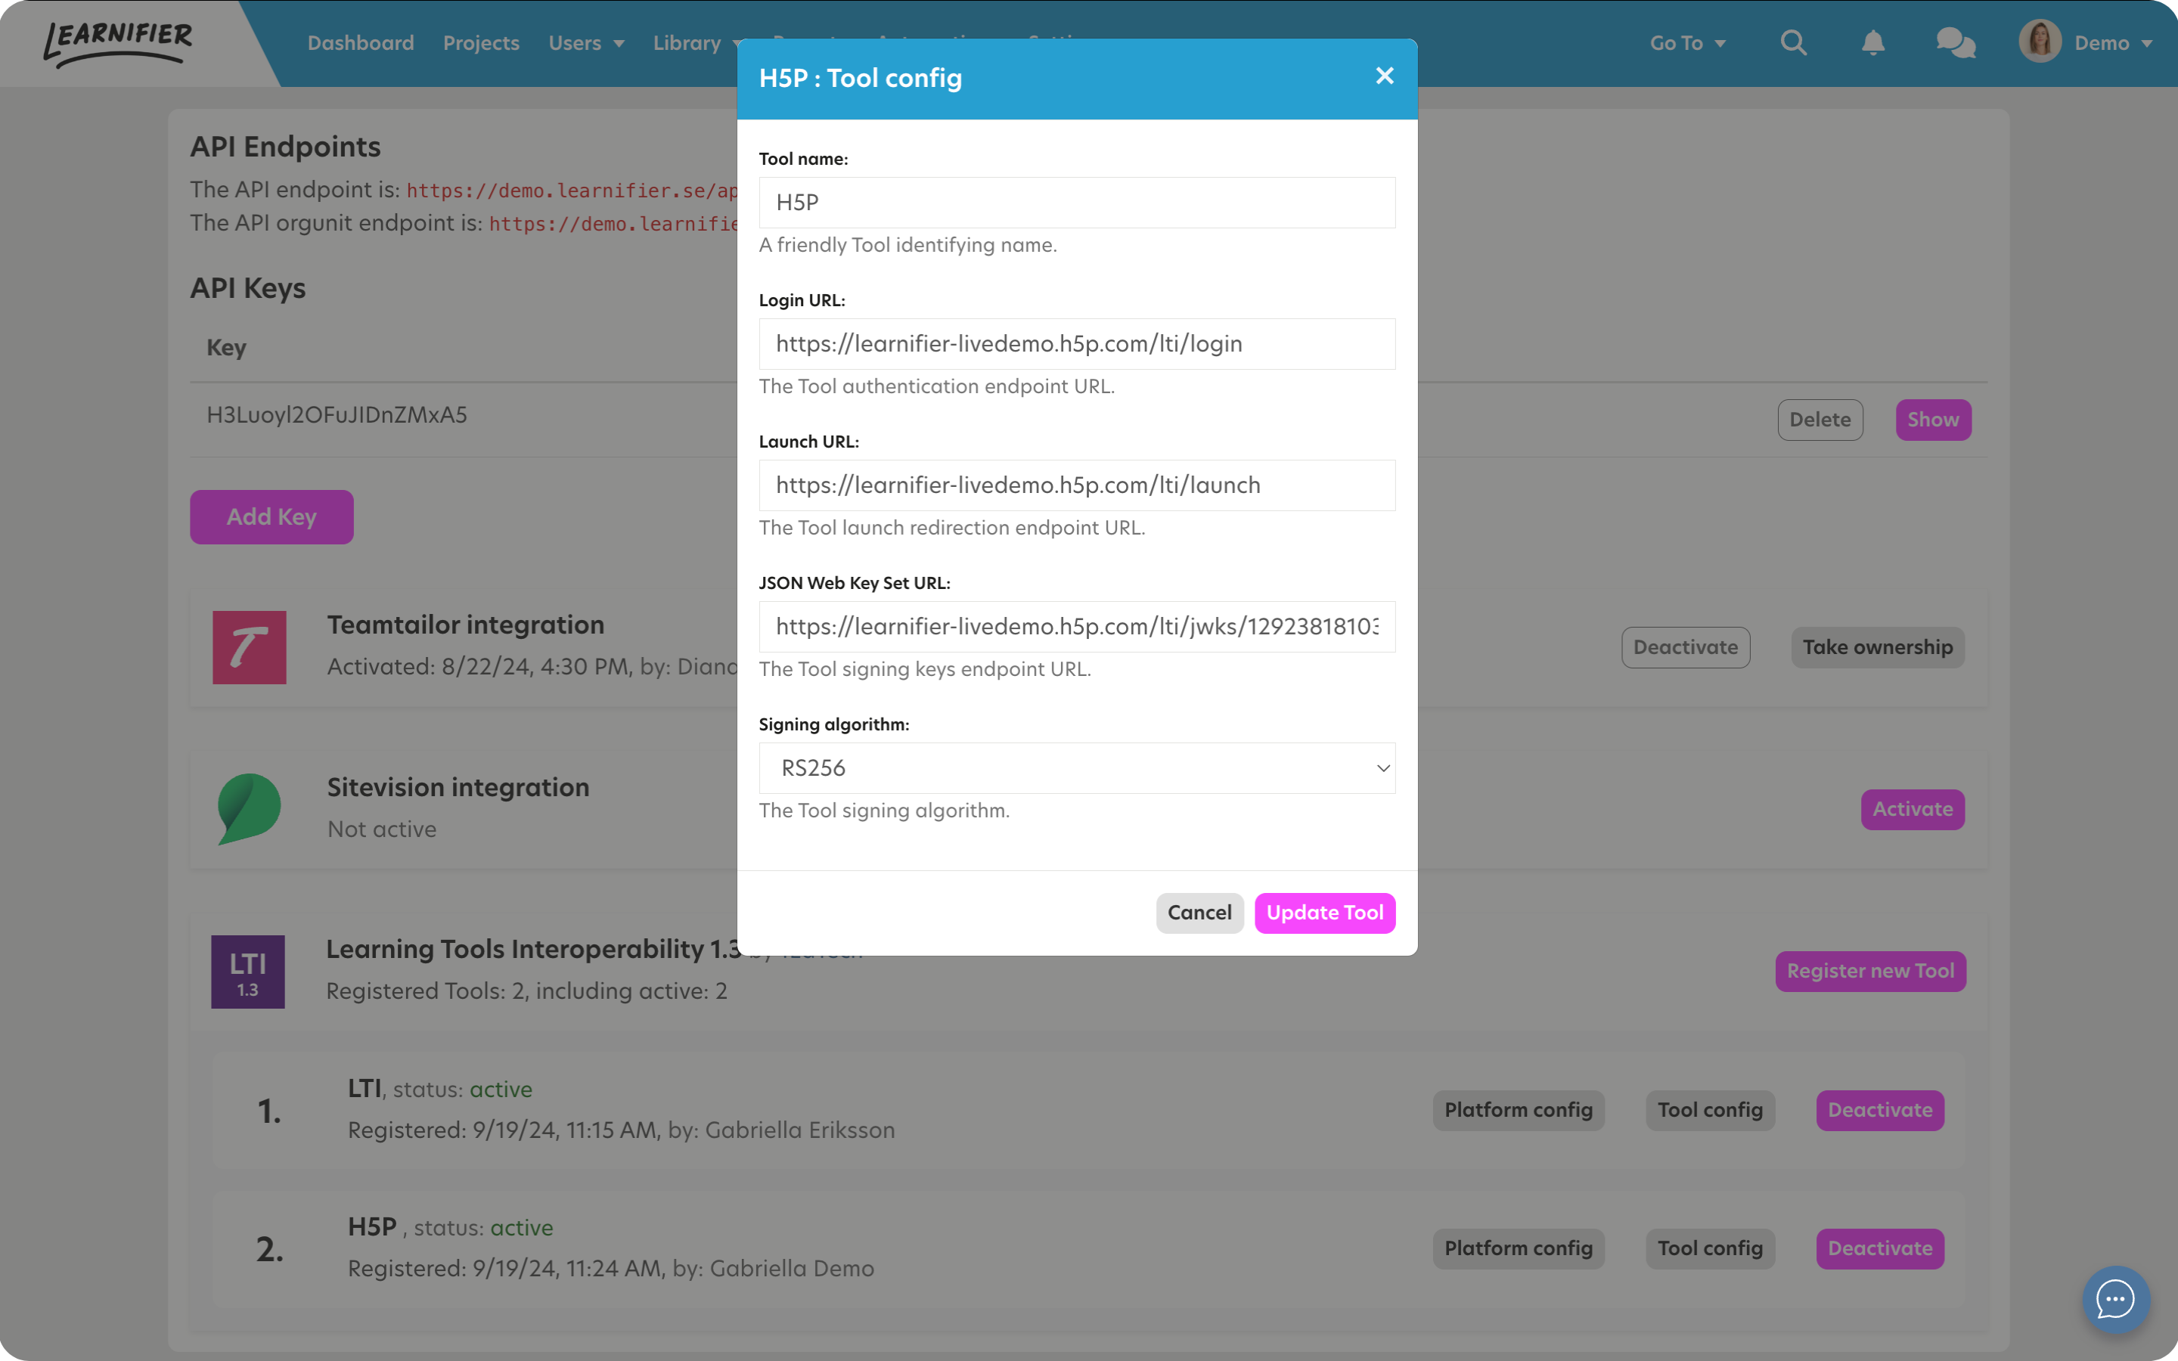
Task: Open Tool config for H5P tool
Action: [1710, 1248]
